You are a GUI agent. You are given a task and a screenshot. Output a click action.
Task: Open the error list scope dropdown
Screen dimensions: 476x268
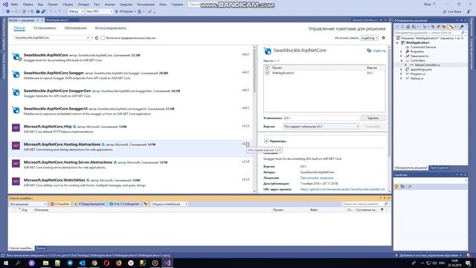(x=28, y=204)
